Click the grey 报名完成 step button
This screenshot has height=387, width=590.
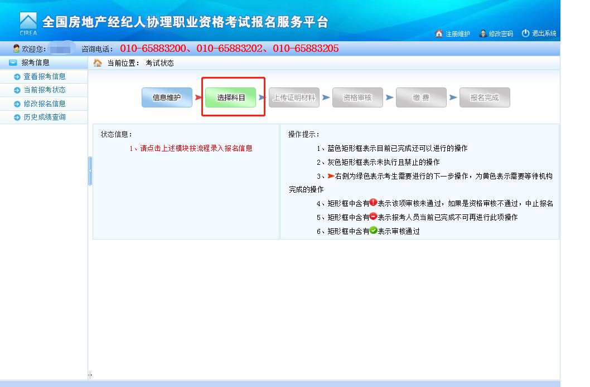coord(485,97)
